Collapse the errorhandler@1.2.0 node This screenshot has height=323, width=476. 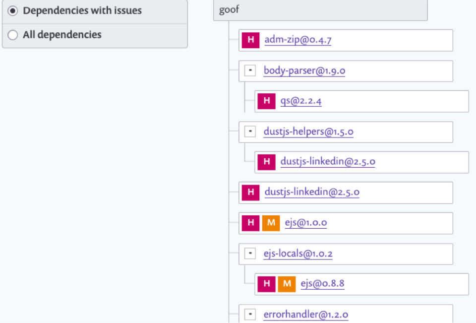(x=250, y=314)
